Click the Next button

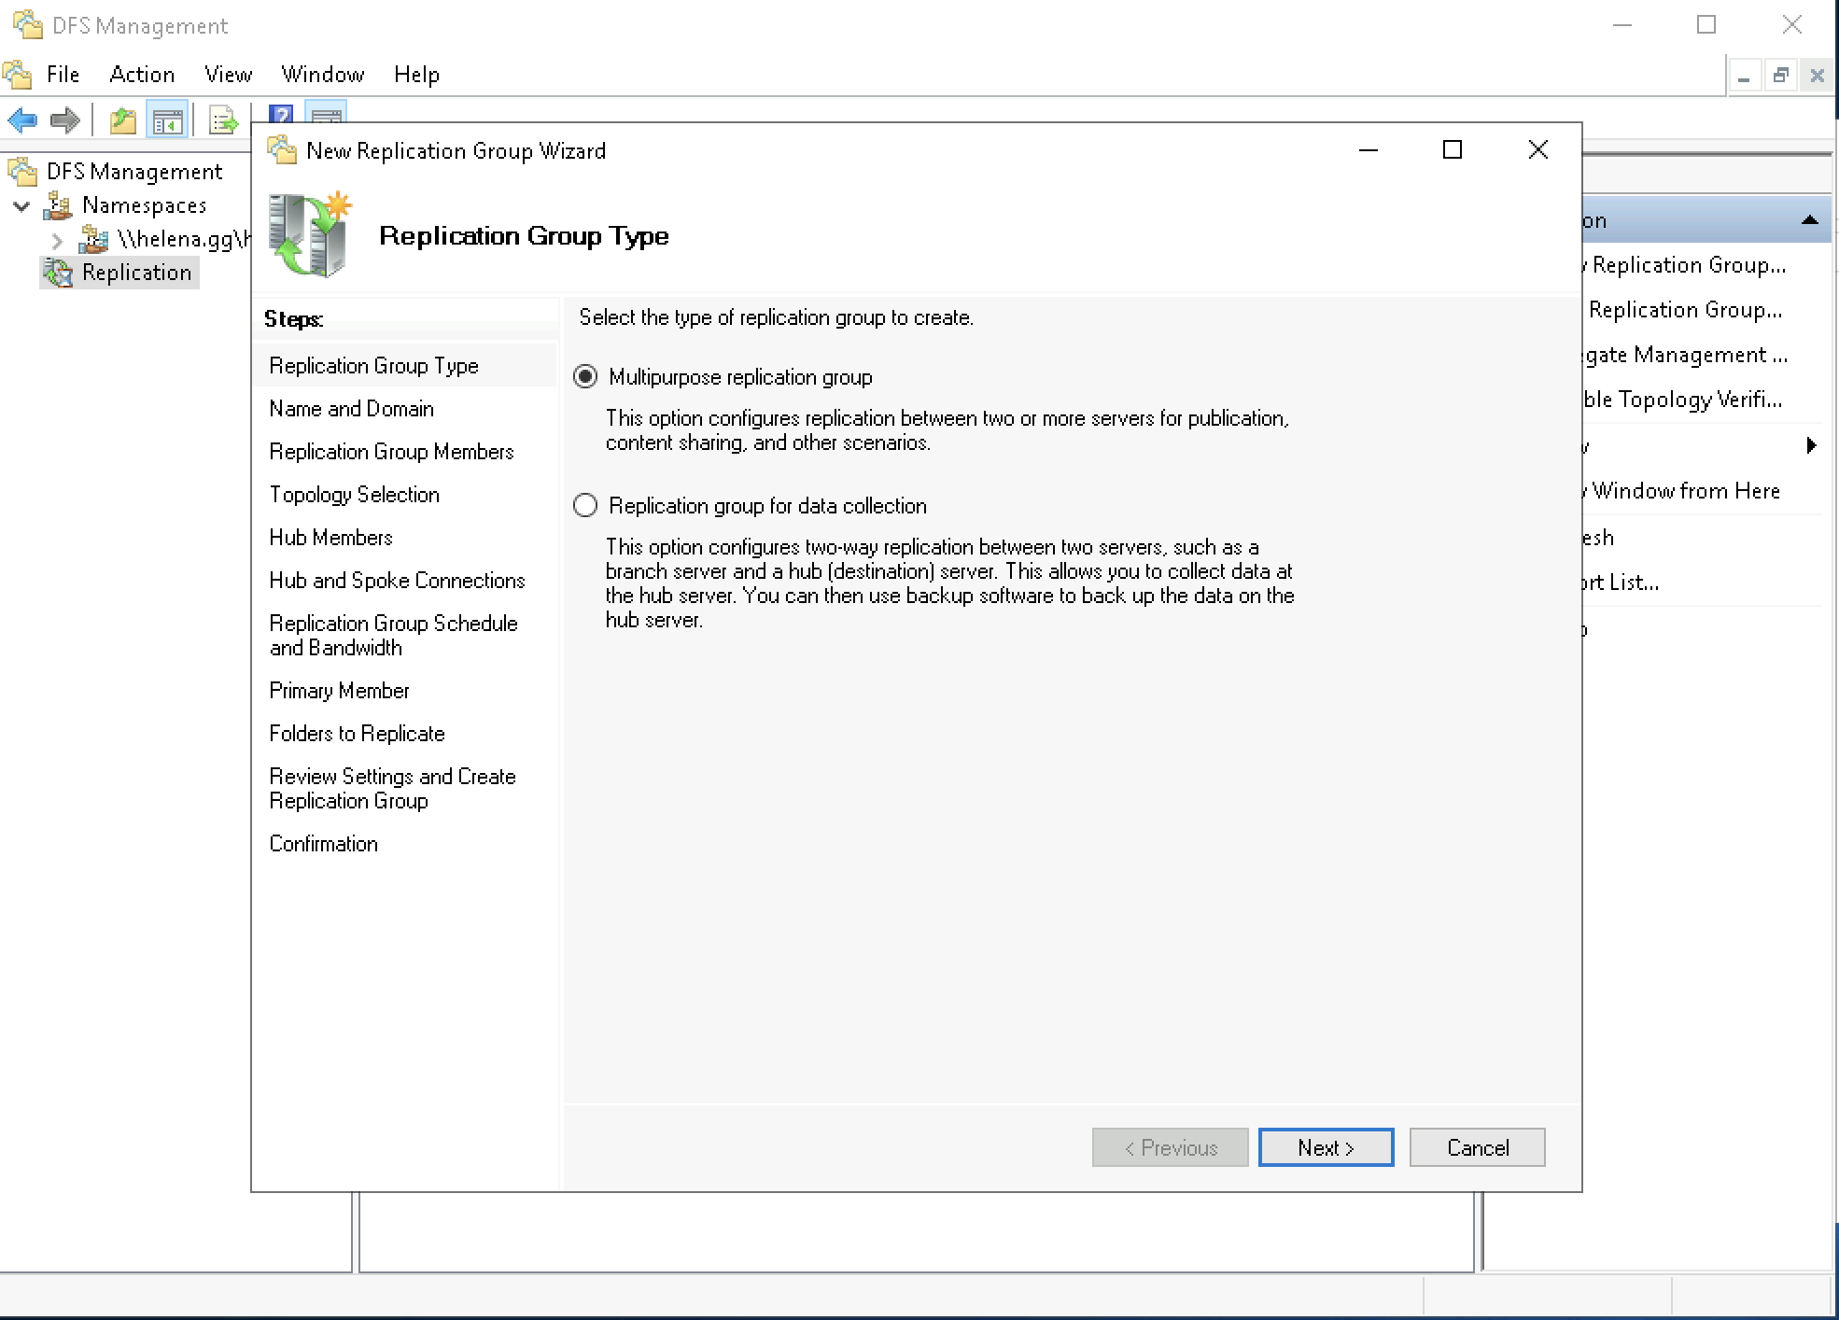point(1325,1147)
